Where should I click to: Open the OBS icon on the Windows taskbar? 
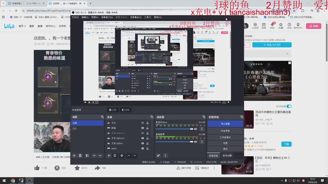[30, 181]
